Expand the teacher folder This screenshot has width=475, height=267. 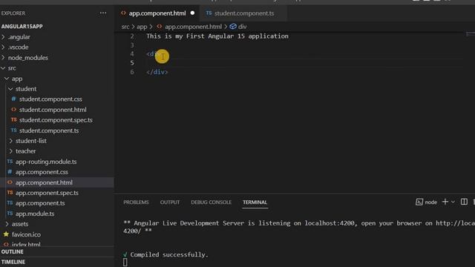pyautogui.click(x=25, y=151)
